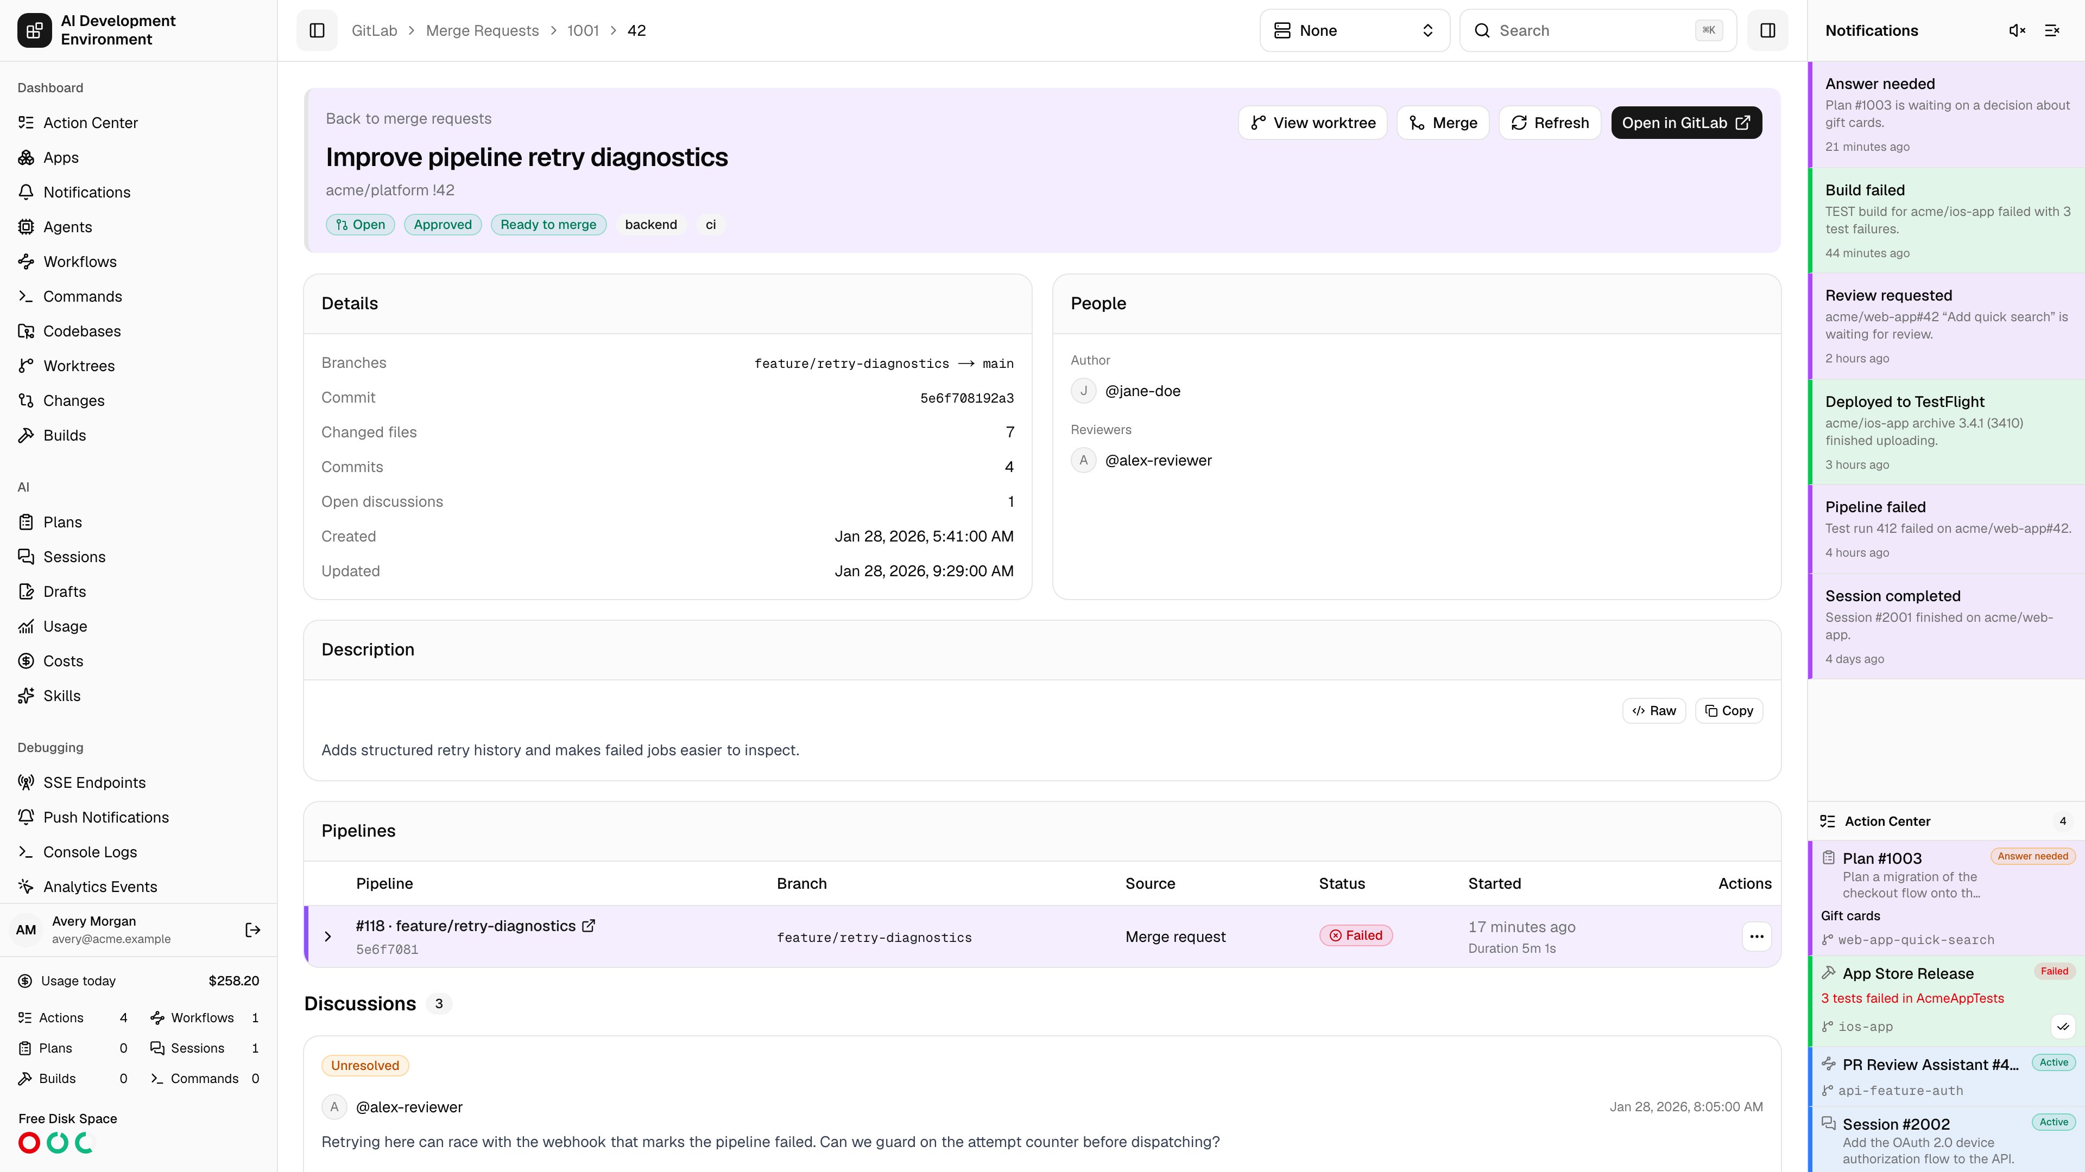Mute notifications with the speaker icon
The width and height of the screenshot is (2085, 1172).
tap(2017, 30)
